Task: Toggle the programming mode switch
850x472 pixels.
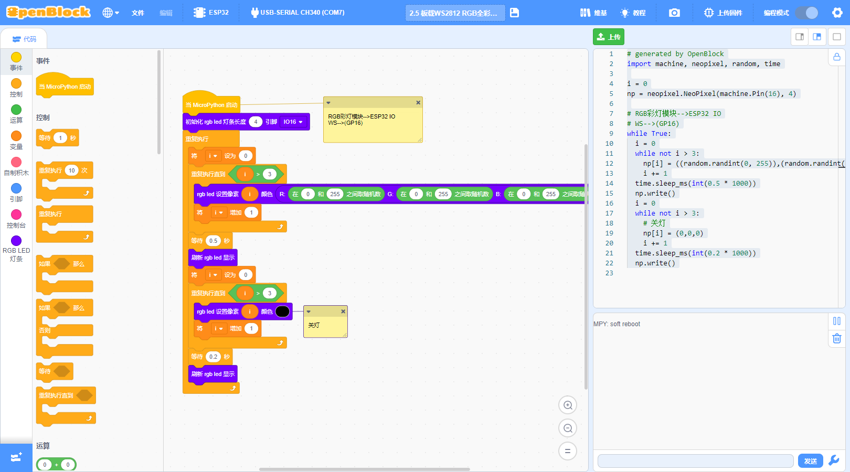Action: click(x=806, y=13)
